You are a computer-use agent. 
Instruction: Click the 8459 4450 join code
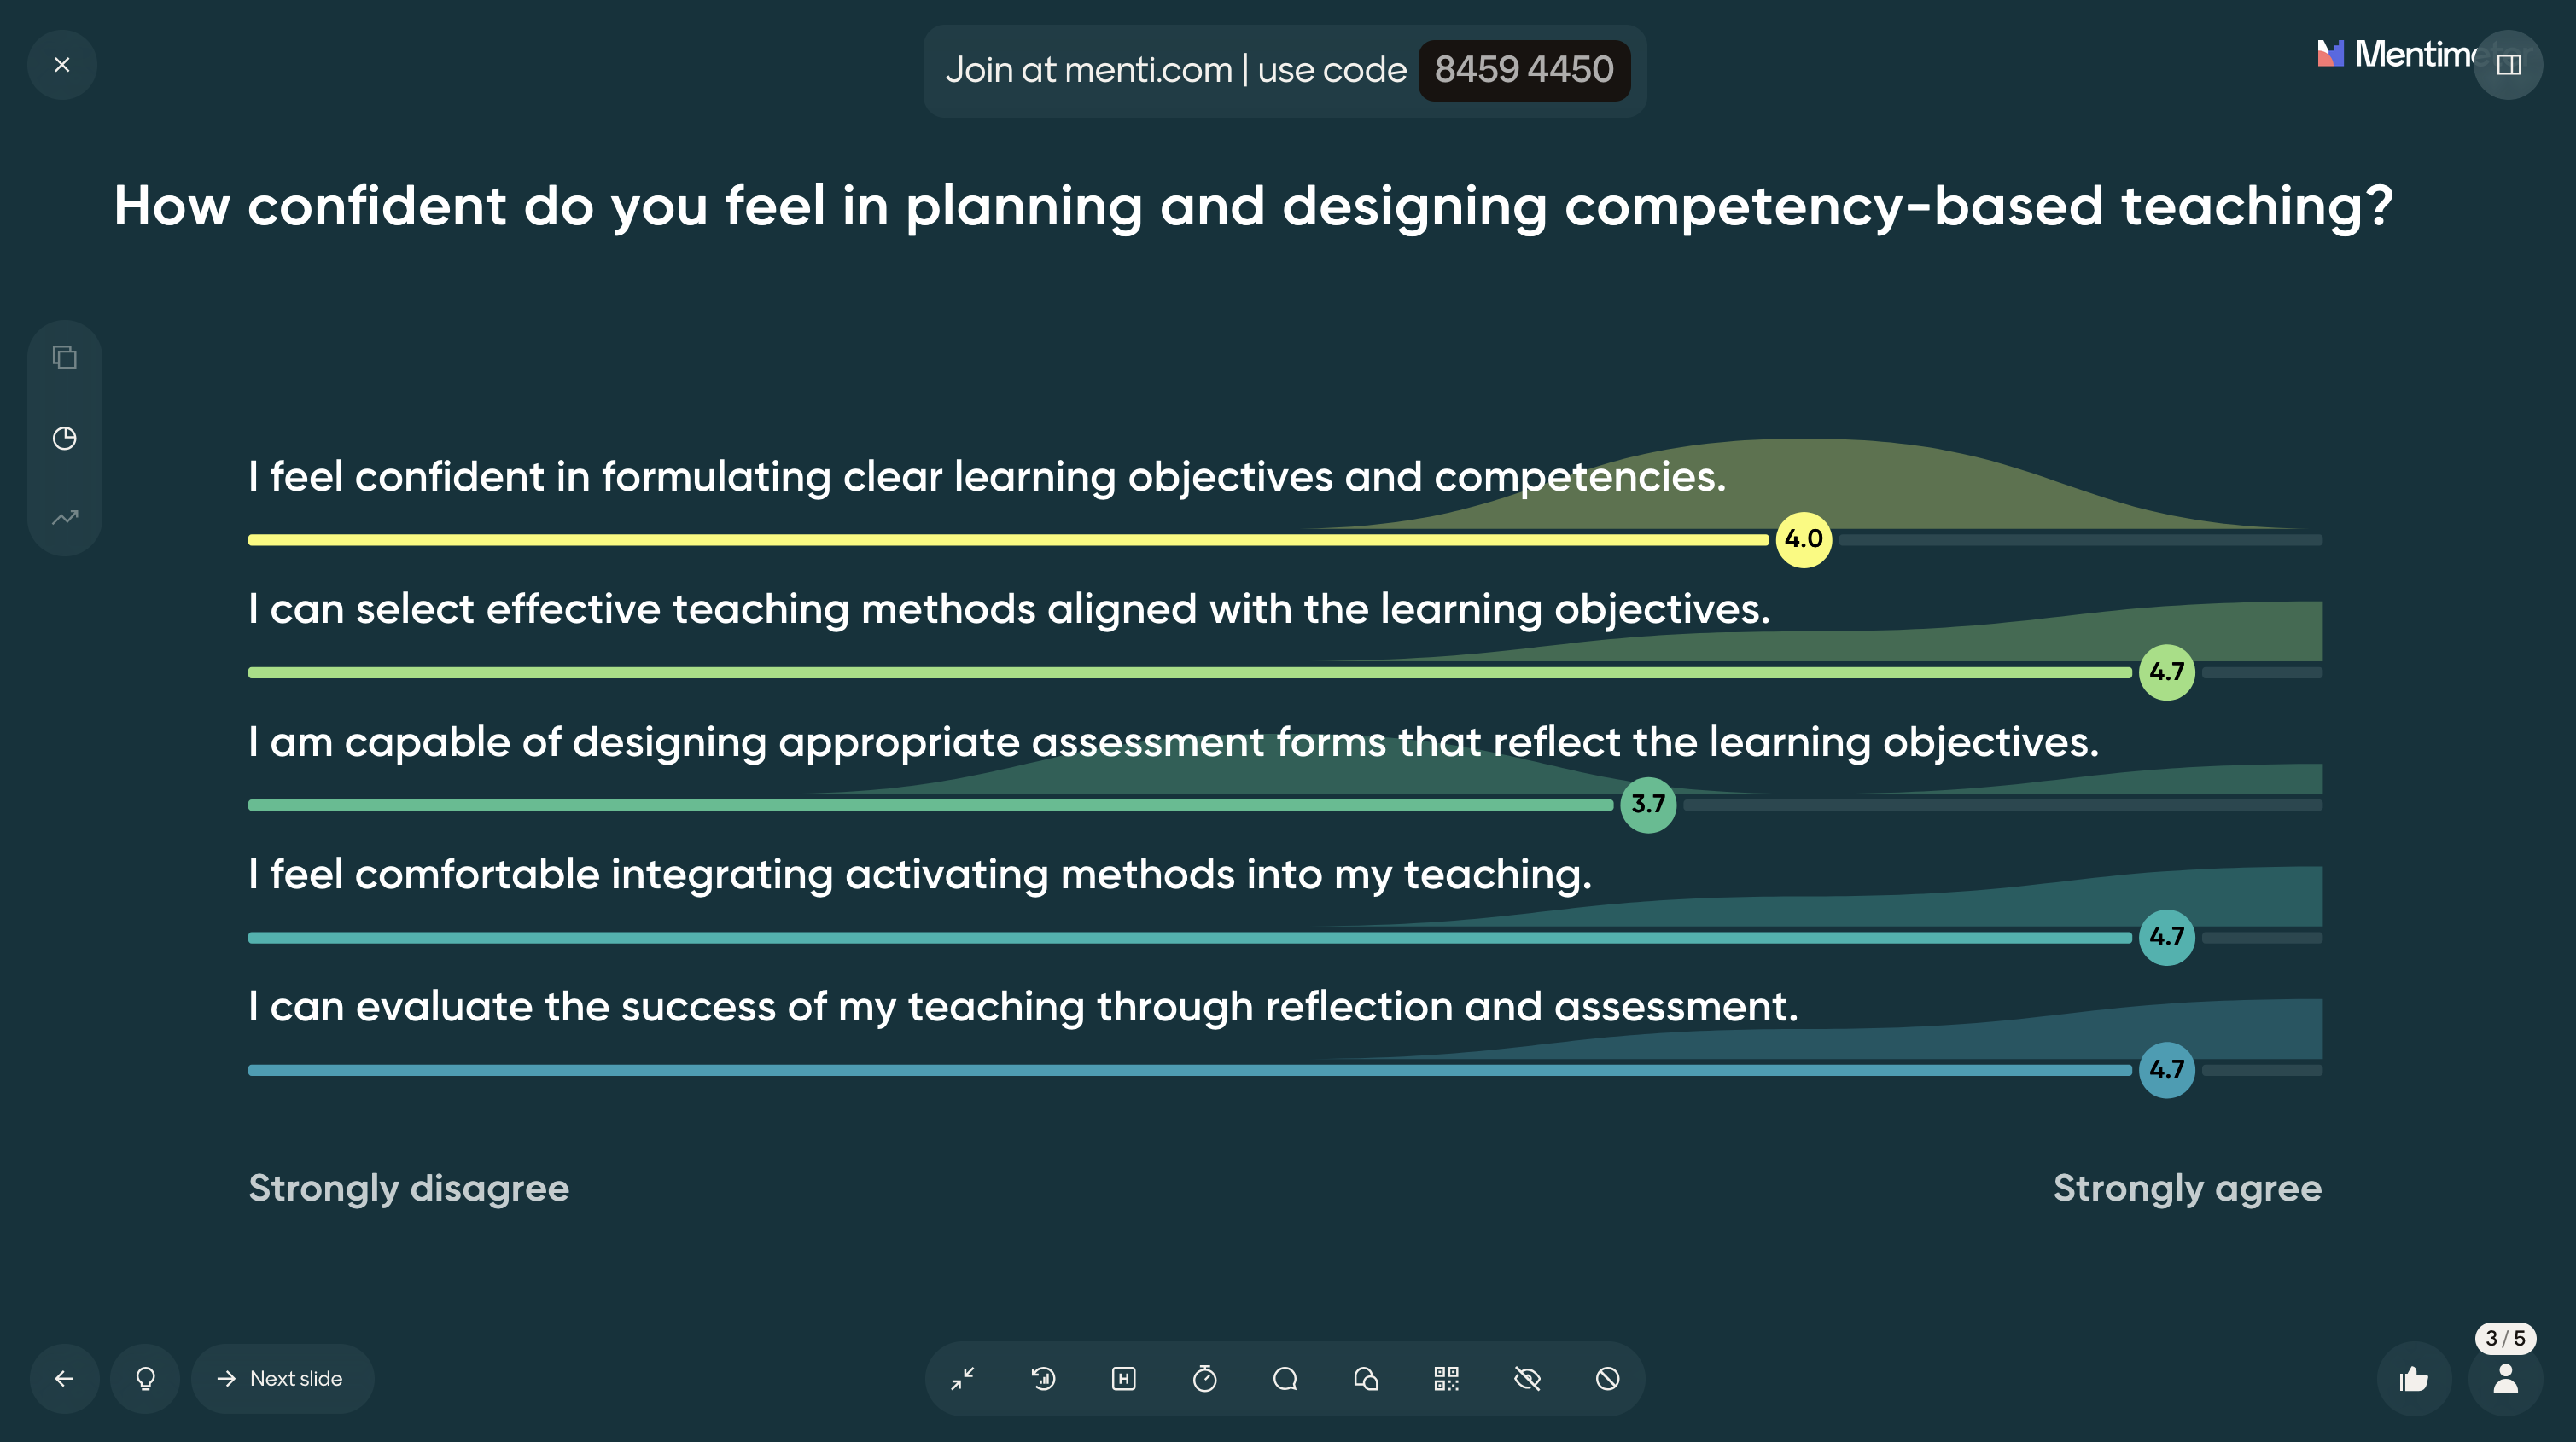(1523, 70)
